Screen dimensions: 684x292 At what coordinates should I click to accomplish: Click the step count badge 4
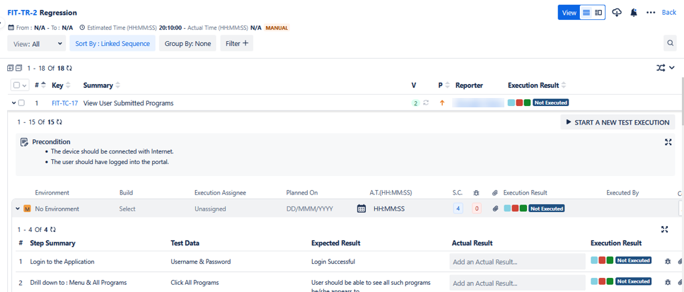pos(458,209)
